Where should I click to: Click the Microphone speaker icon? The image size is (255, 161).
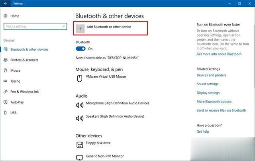[80, 105]
